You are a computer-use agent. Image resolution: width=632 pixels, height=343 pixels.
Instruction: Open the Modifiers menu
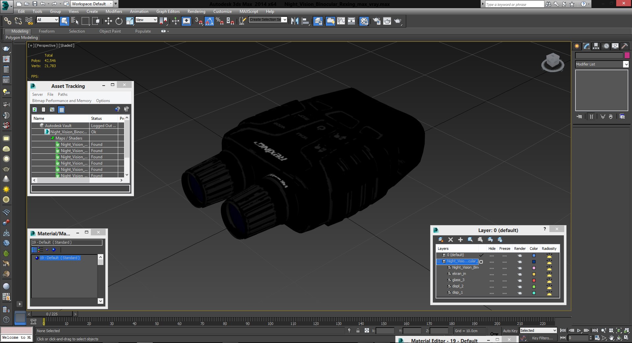(x=114, y=12)
